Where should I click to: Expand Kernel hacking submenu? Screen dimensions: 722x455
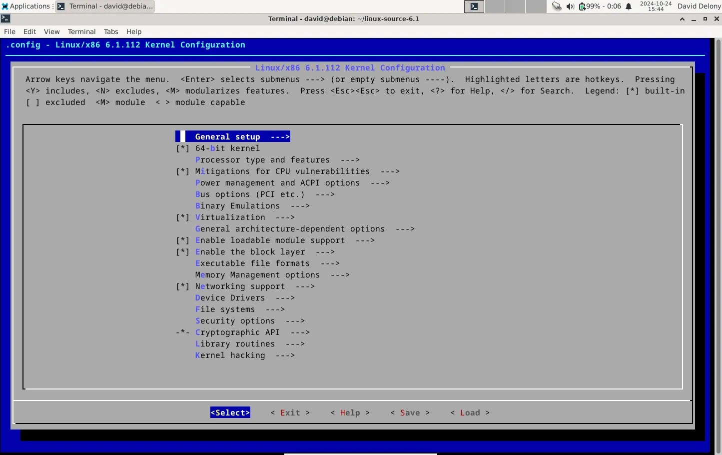[245, 355]
